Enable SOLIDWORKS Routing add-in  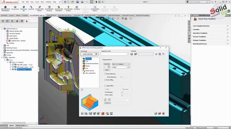[x=49, y=9]
